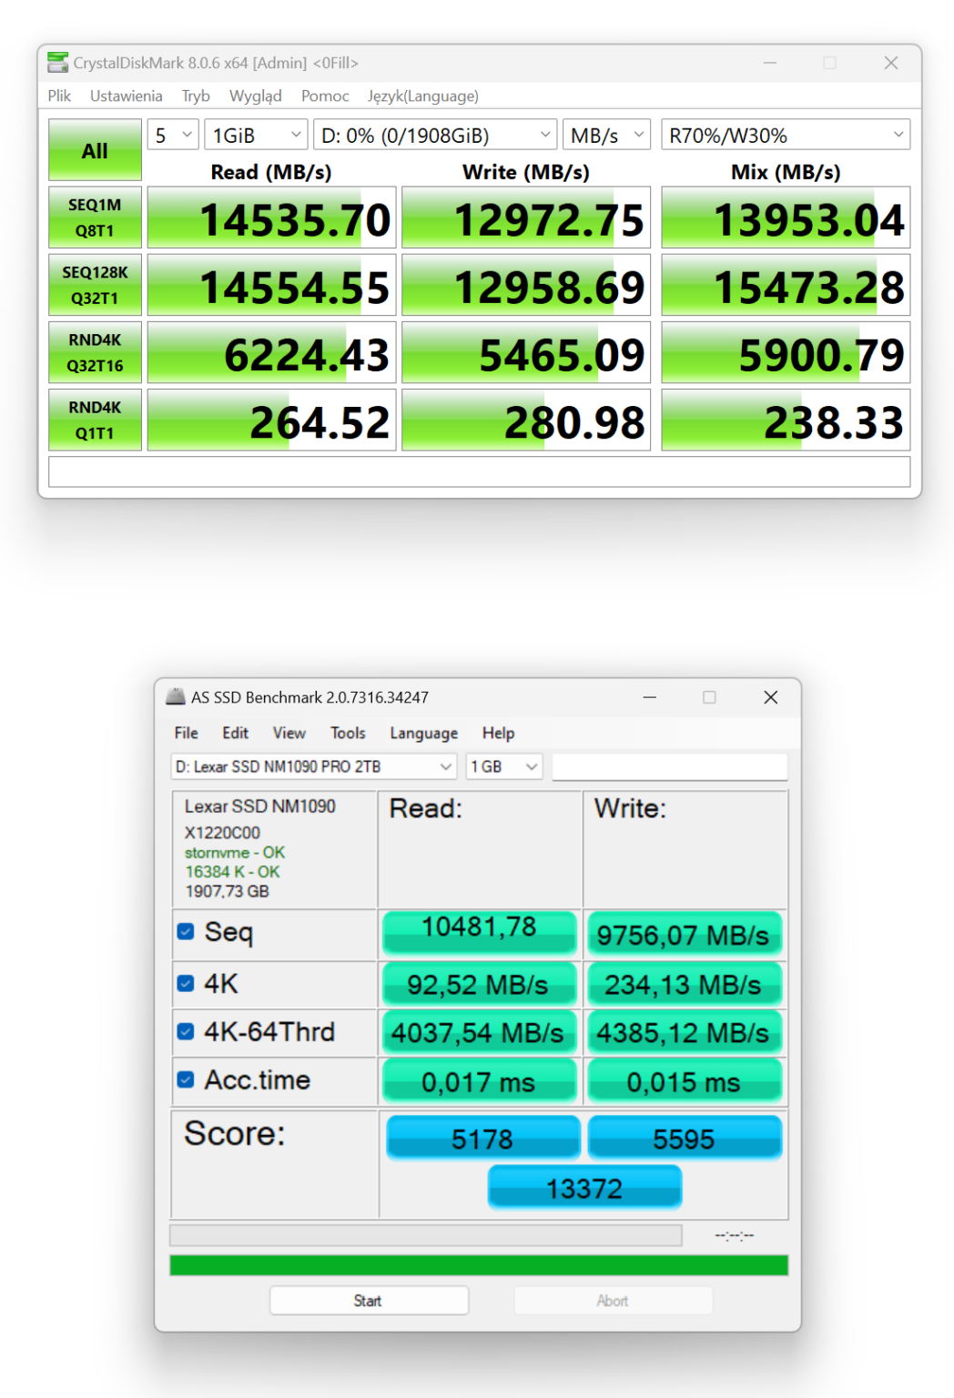Click All to run every CrystalDiskMark test
Viewport: 954px width, 1398px height.
pyautogui.click(x=94, y=149)
